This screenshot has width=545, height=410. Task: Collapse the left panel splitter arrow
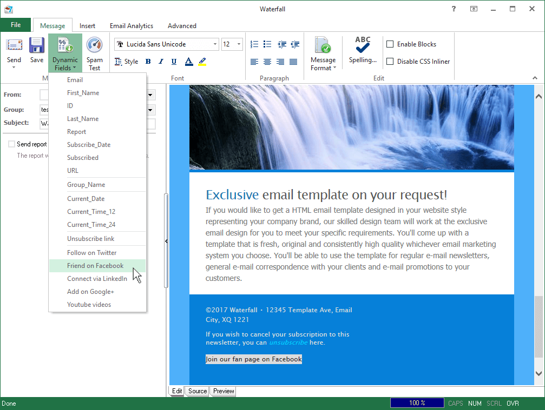click(x=166, y=241)
